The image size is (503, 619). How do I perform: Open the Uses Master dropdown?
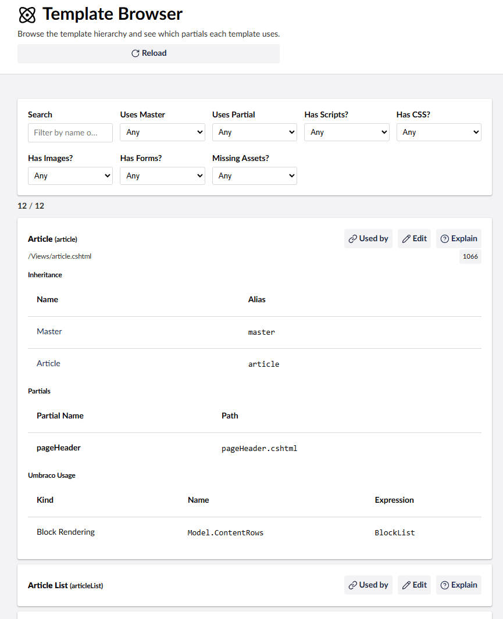click(x=162, y=133)
